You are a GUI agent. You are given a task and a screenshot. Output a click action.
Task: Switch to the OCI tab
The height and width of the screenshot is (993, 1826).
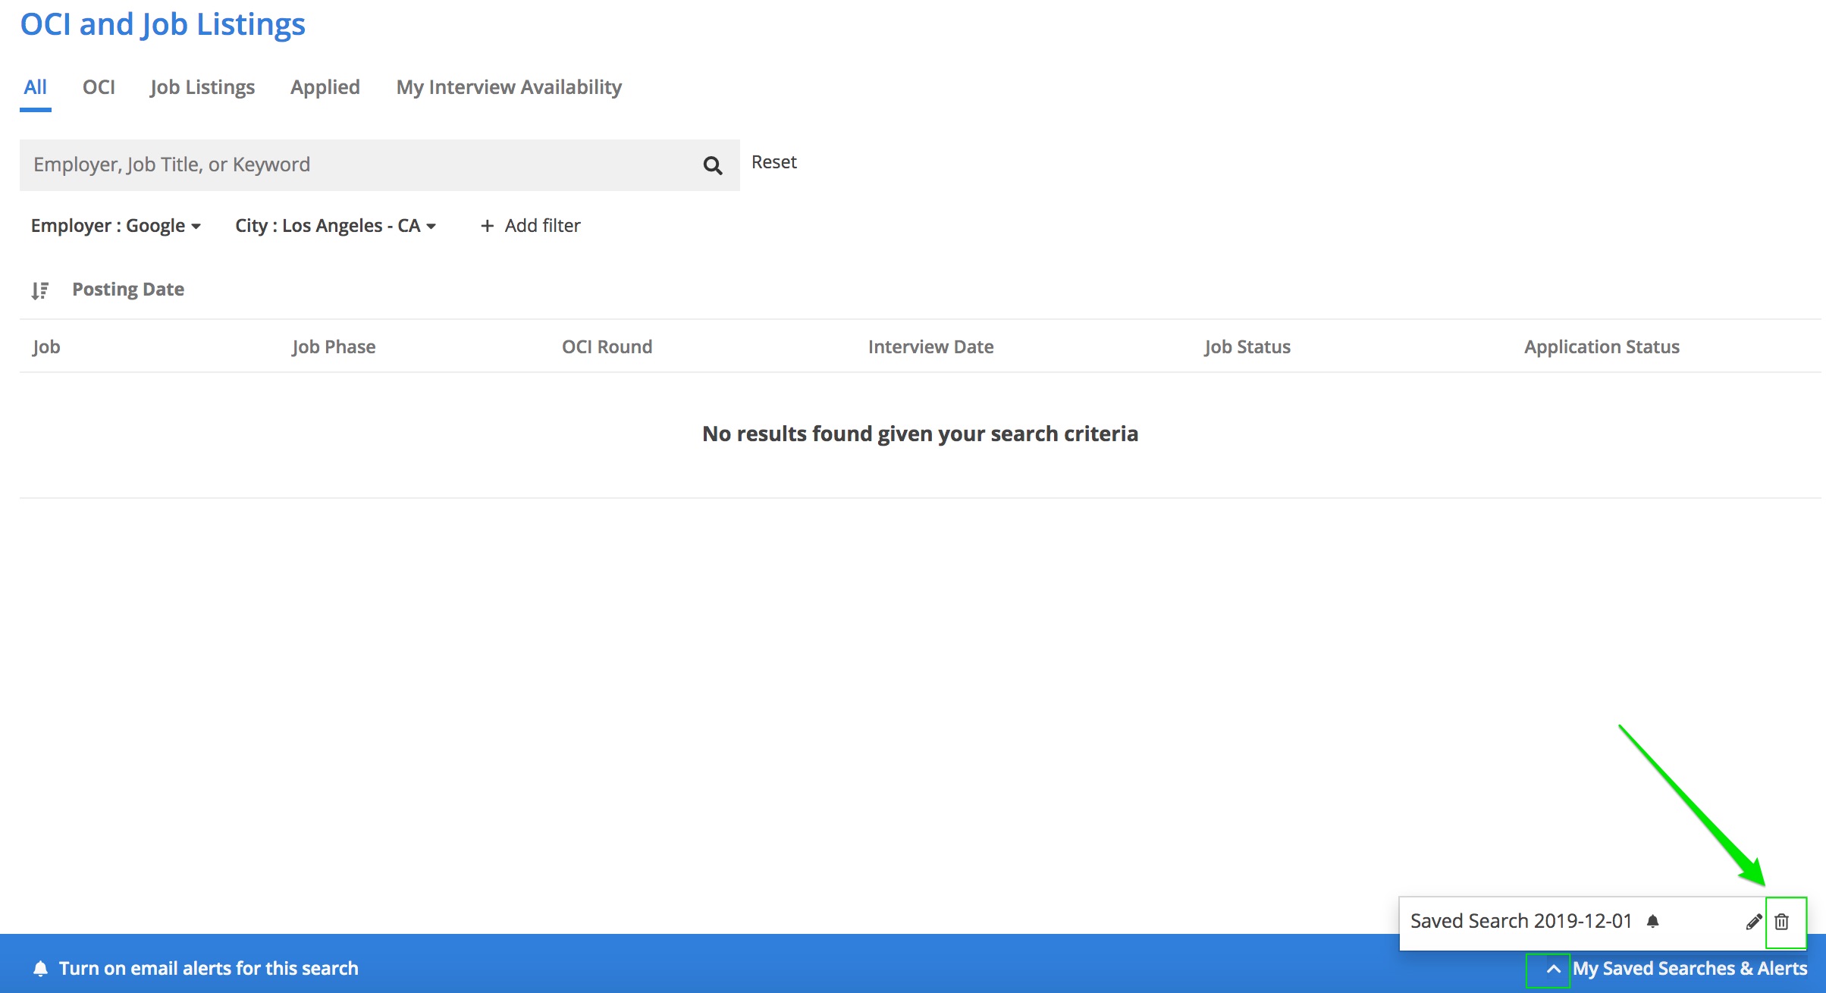(x=99, y=87)
